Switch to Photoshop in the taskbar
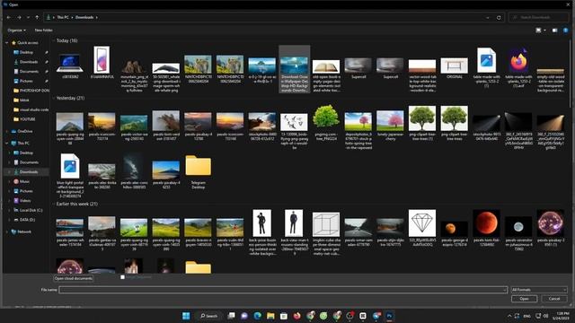 [x=389, y=316]
